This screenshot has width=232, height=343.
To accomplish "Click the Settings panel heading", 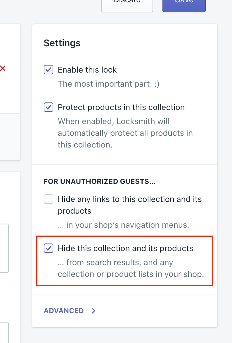I will pos(62,43).
